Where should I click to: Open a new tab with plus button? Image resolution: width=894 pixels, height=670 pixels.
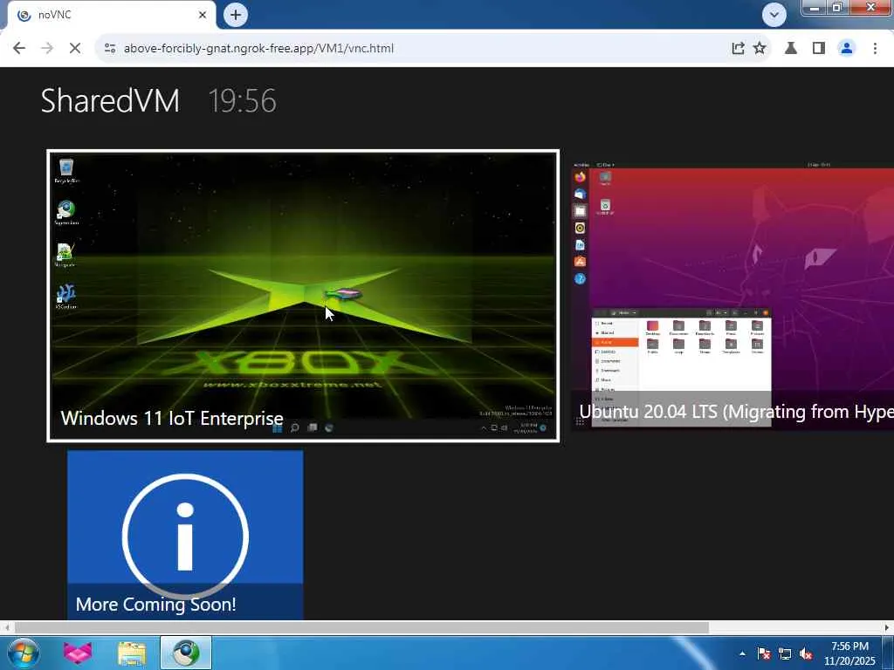coord(236,15)
